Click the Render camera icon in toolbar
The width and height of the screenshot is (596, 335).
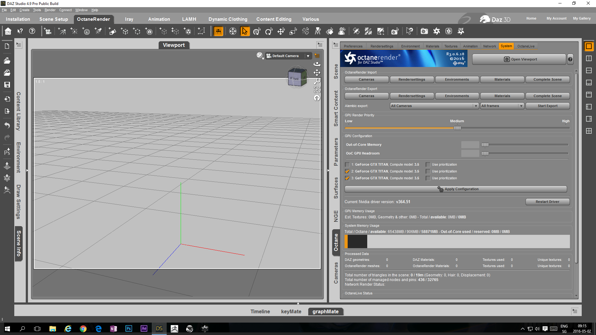[x=424, y=31]
